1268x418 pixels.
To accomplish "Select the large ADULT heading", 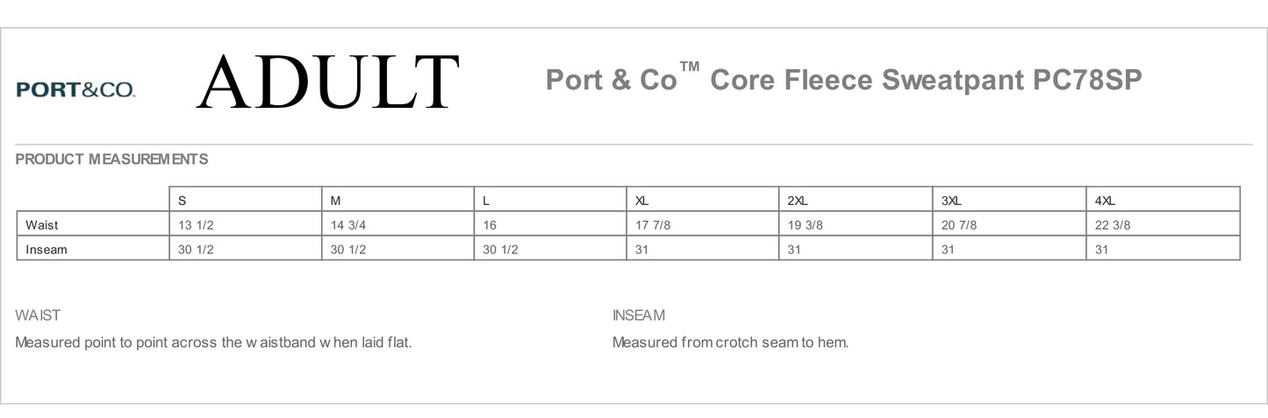I will pyautogui.click(x=328, y=82).
